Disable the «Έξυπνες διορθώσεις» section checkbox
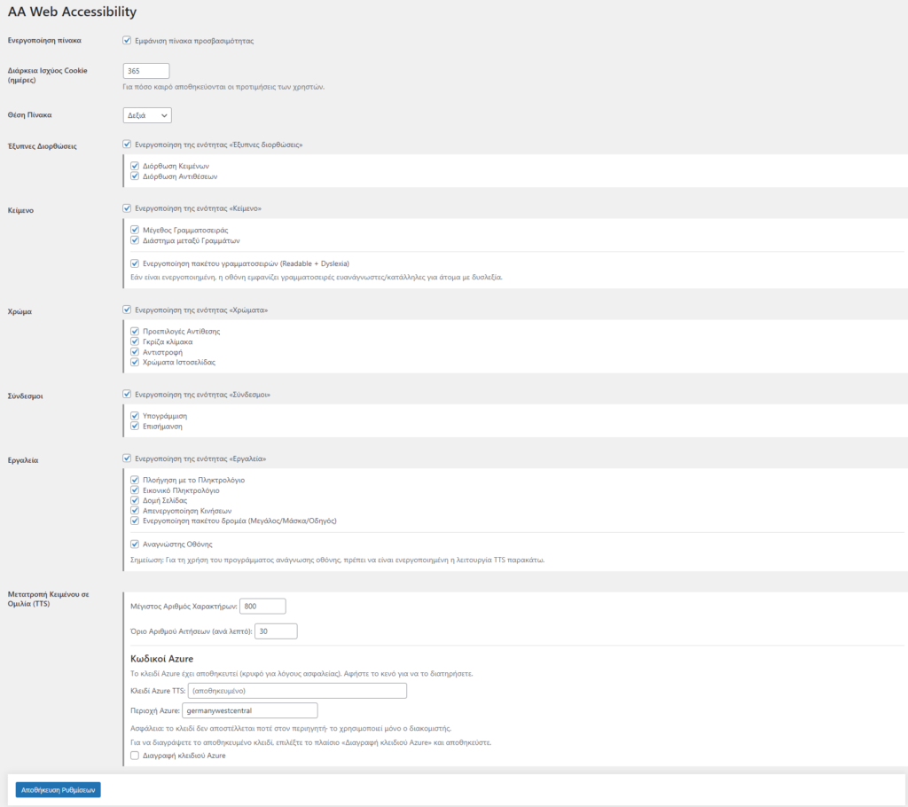Viewport: 908px width, 807px height. point(127,145)
